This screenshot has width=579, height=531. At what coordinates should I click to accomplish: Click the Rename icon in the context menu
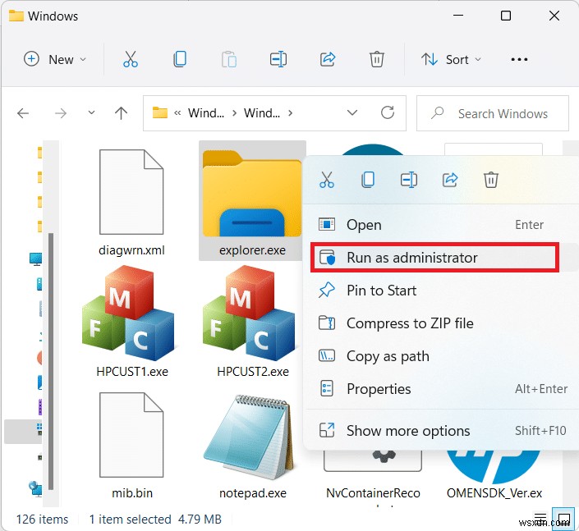[409, 180]
